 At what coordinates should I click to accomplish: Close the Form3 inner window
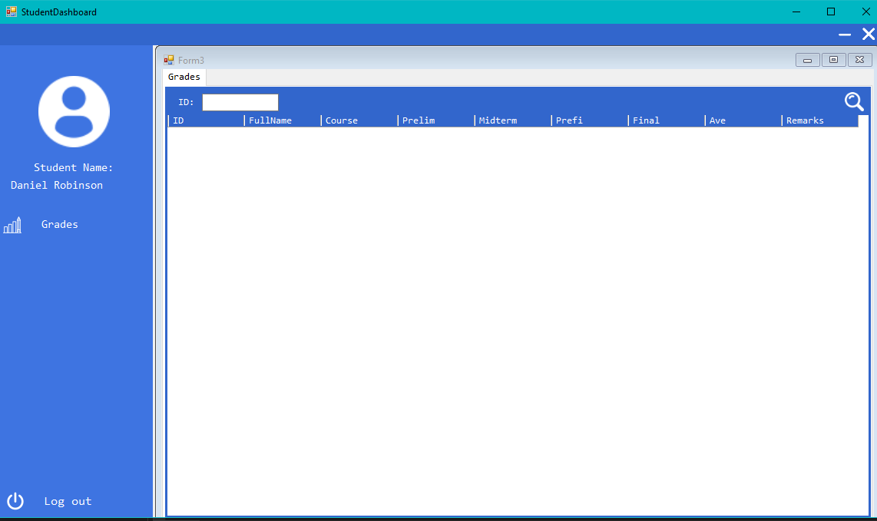pos(859,60)
